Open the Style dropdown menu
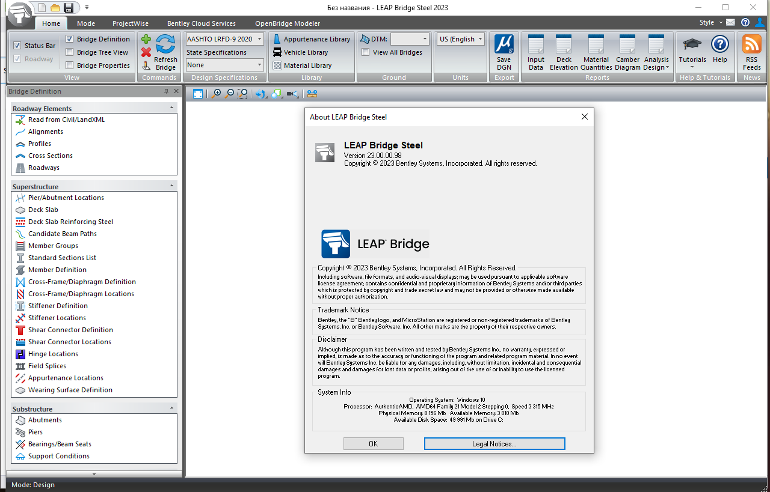 (711, 23)
